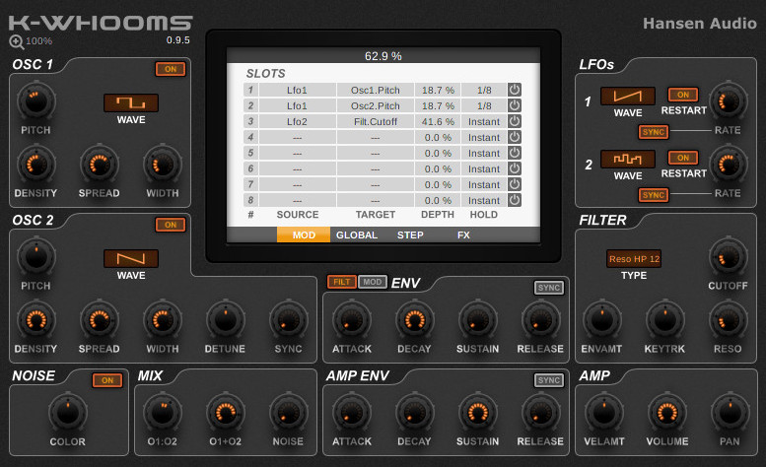Select MOD envelope tab

[x=373, y=282]
